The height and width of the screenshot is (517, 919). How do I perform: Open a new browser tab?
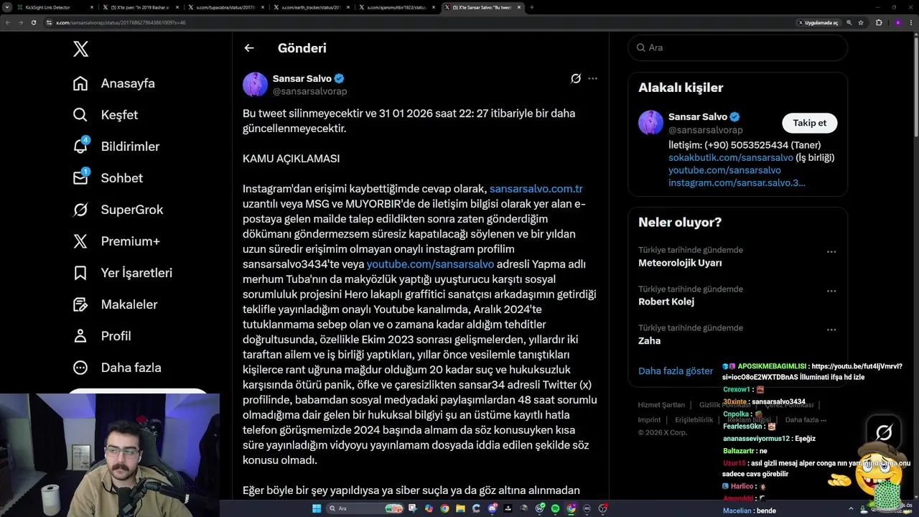tap(531, 7)
